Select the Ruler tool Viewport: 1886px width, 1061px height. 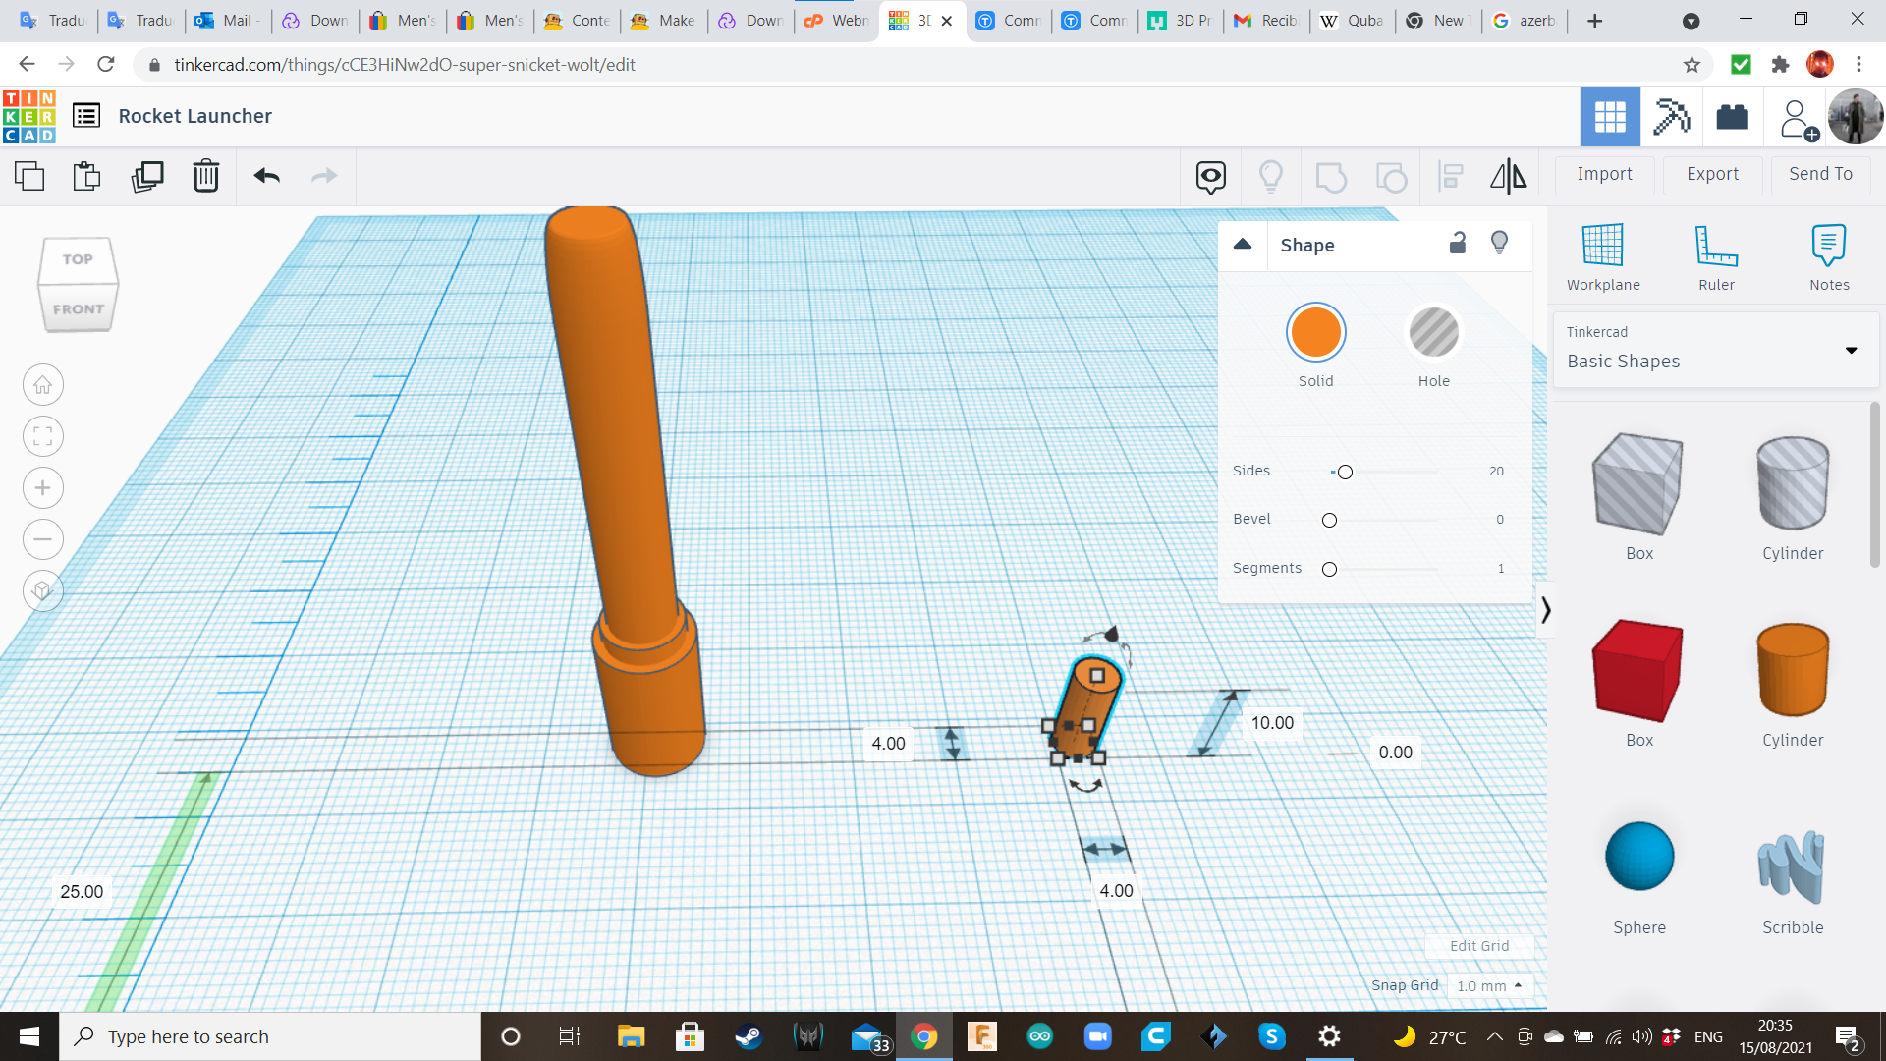(1716, 255)
